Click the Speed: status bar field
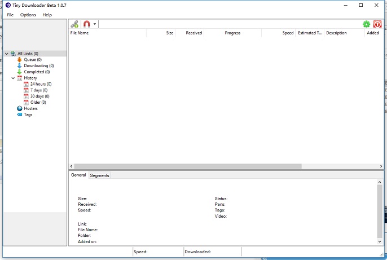 click(158, 252)
